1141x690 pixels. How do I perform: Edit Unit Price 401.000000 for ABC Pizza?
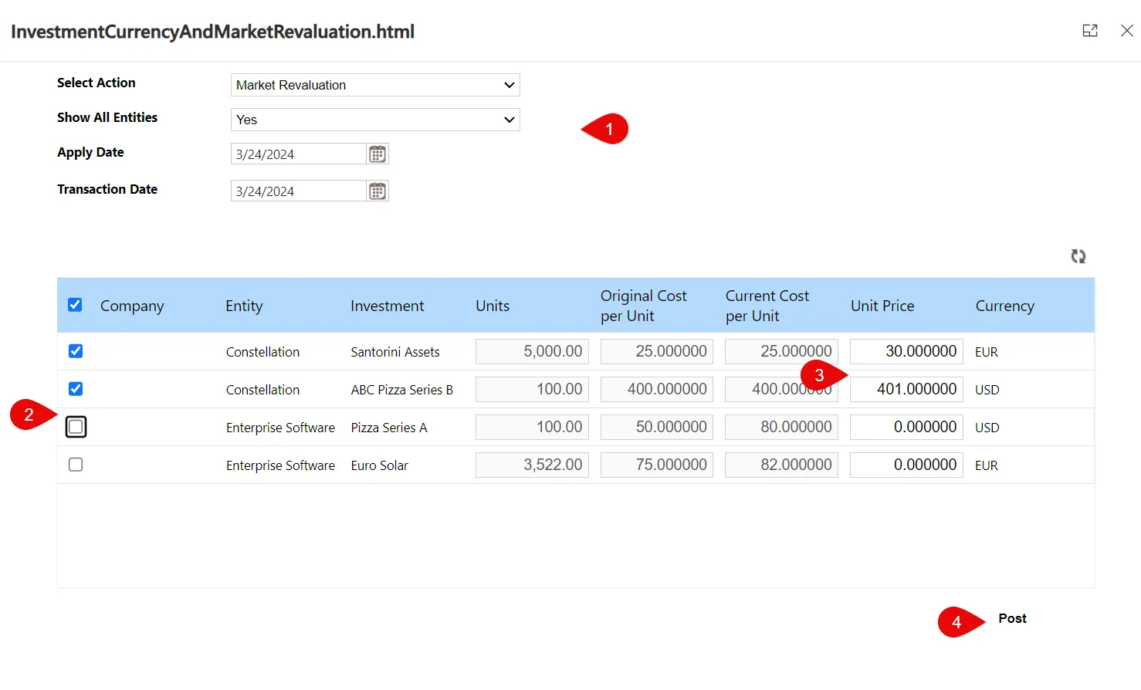(906, 389)
